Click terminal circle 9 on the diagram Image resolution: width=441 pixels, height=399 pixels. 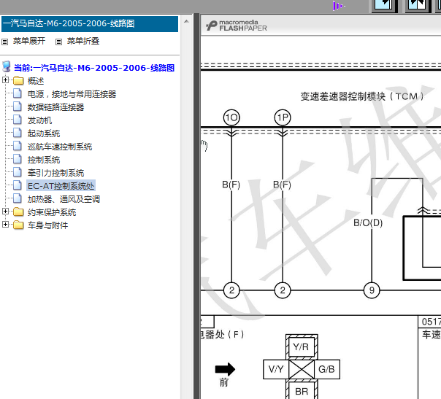pyautogui.click(x=372, y=290)
